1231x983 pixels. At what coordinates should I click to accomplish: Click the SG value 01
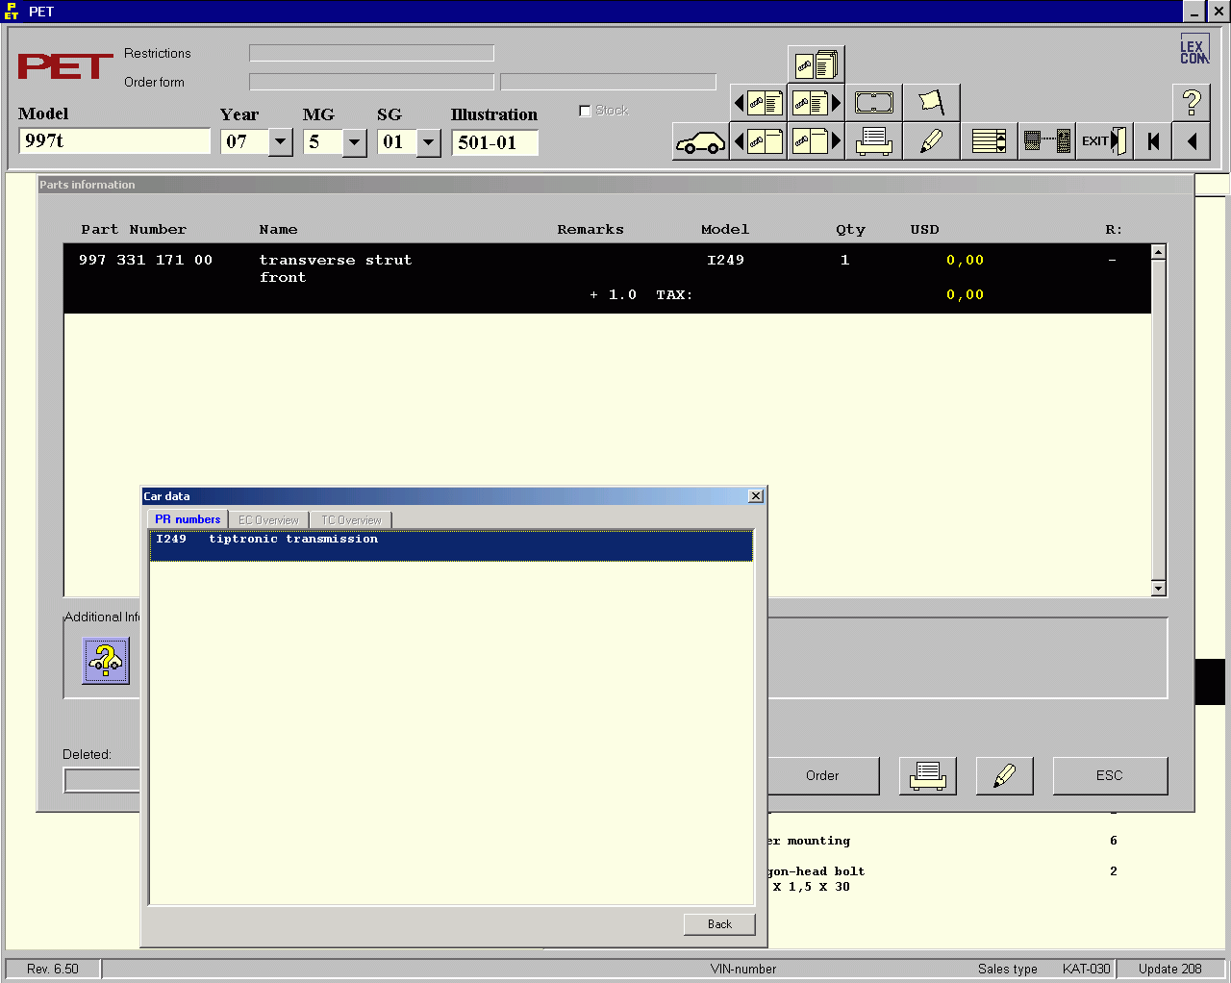click(x=397, y=142)
